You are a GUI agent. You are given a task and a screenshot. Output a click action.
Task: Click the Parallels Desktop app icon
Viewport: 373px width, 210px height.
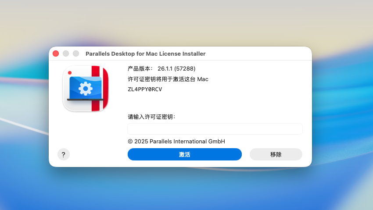pyautogui.click(x=86, y=88)
